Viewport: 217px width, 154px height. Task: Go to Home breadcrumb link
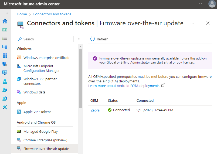pyautogui.click(x=22, y=14)
